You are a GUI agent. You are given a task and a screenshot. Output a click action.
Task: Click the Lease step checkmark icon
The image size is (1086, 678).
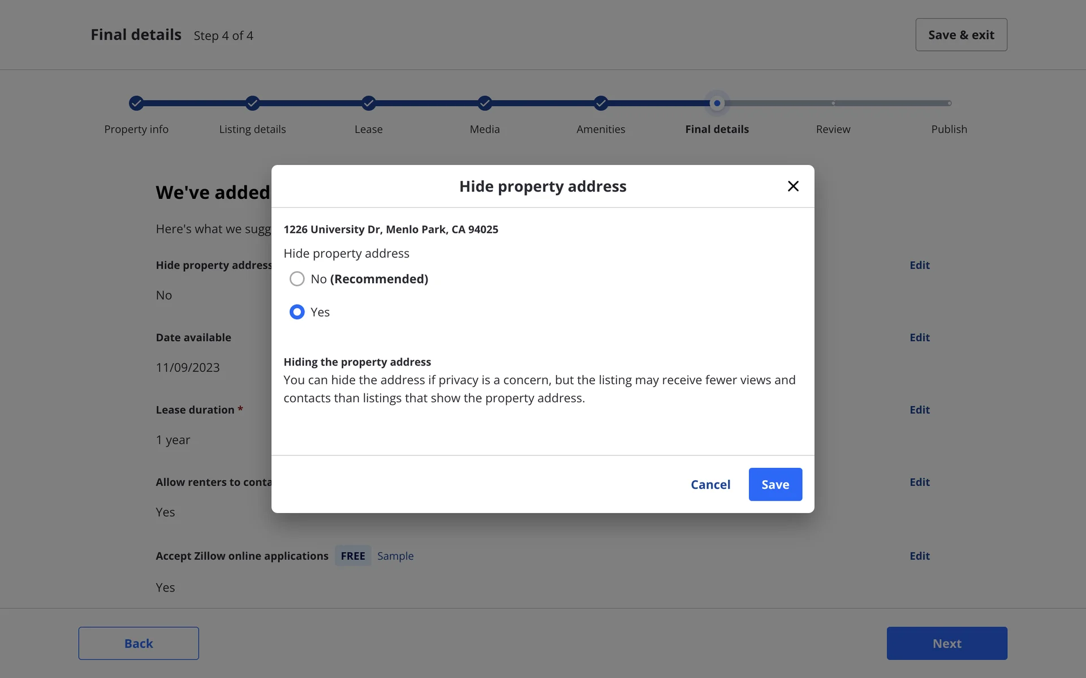tap(368, 103)
